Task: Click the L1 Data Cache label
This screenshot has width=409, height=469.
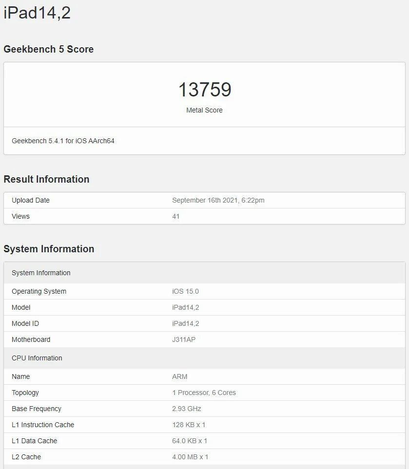Action: click(x=35, y=441)
